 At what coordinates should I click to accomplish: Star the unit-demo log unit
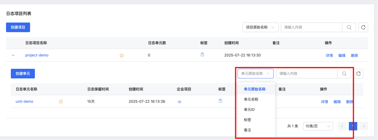(61, 102)
